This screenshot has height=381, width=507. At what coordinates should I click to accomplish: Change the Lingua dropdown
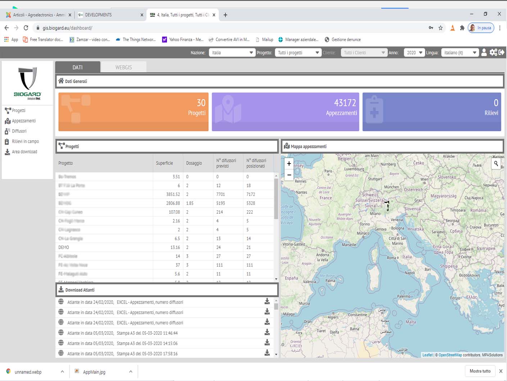460,53
